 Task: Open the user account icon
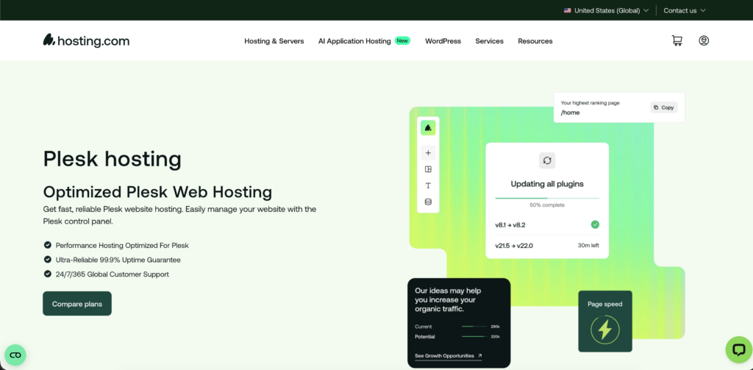tap(704, 41)
